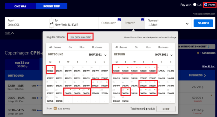
Task: Pick outbound Nov 21 fare 50000
Action: click(104, 84)
